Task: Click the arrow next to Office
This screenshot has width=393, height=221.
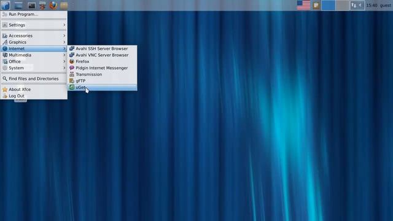Action: [64, 61]
